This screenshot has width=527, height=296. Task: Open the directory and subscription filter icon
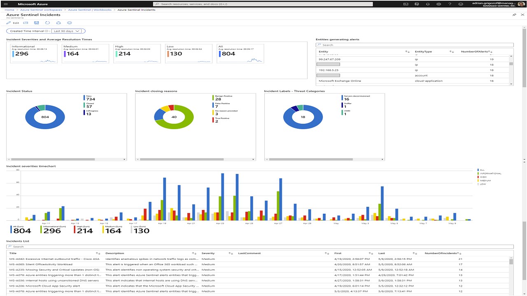[x=417, y=4]
